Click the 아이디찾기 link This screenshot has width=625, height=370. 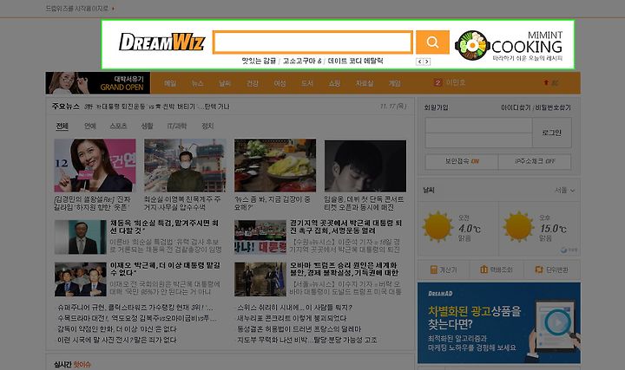(x=516, y=107)
